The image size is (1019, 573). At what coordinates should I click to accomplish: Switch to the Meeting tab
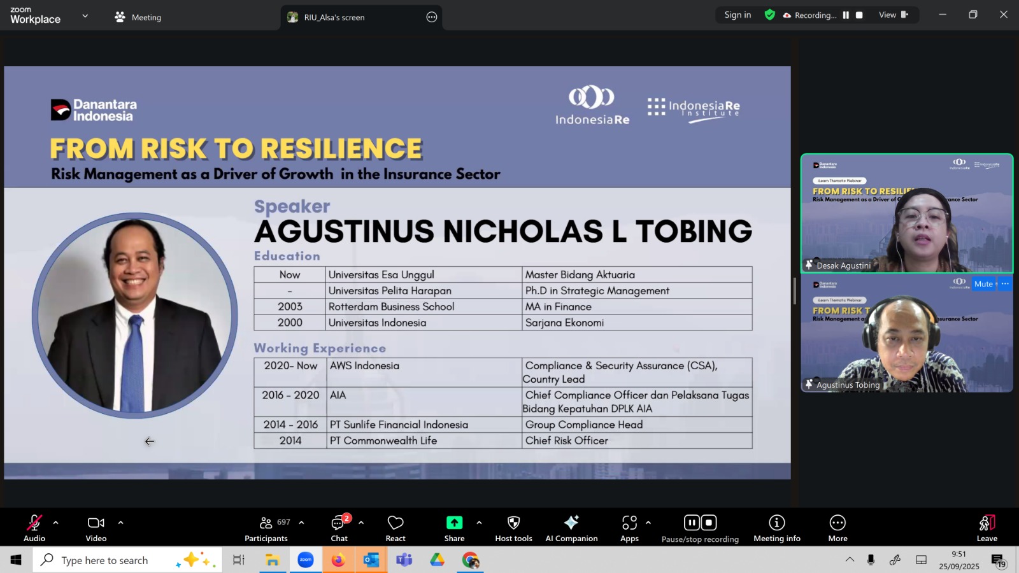pyautogui.click(x=138, y=17)
